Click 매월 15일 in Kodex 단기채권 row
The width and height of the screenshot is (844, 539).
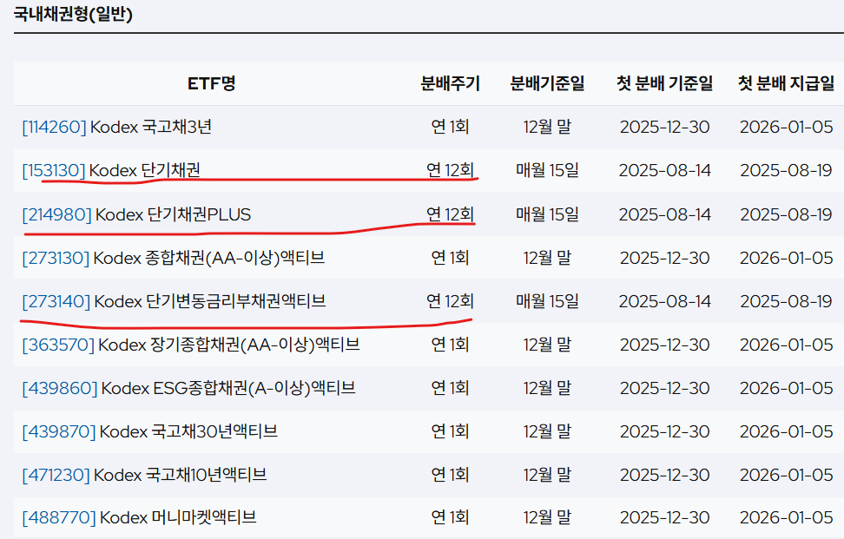pos(547,170)
